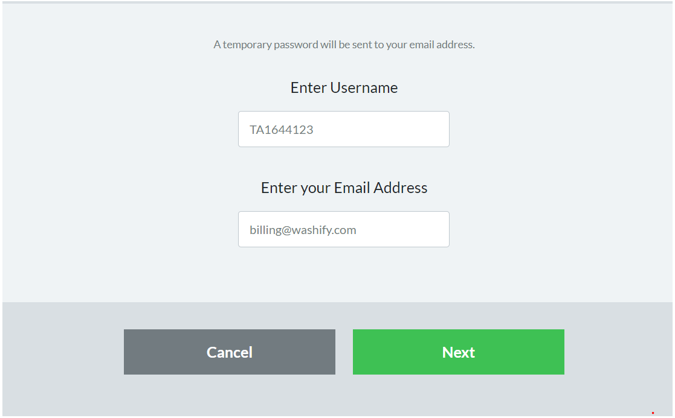Screen dimensions: 675x418
Task: Click the Enter Username input field
Action: pos(343,129)
